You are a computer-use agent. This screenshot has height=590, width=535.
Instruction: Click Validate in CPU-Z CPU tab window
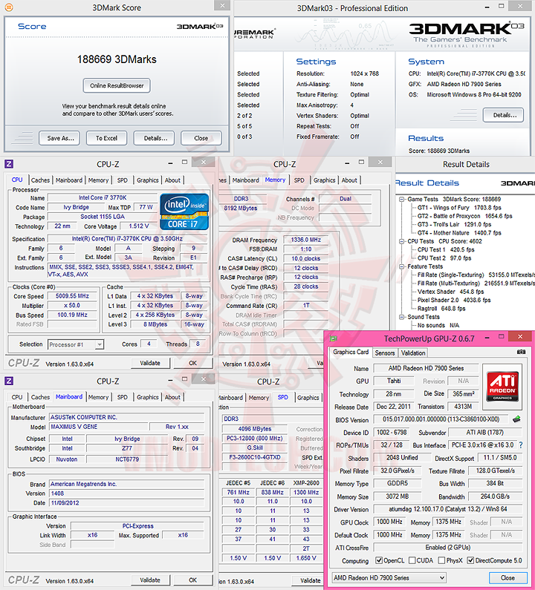150,363
